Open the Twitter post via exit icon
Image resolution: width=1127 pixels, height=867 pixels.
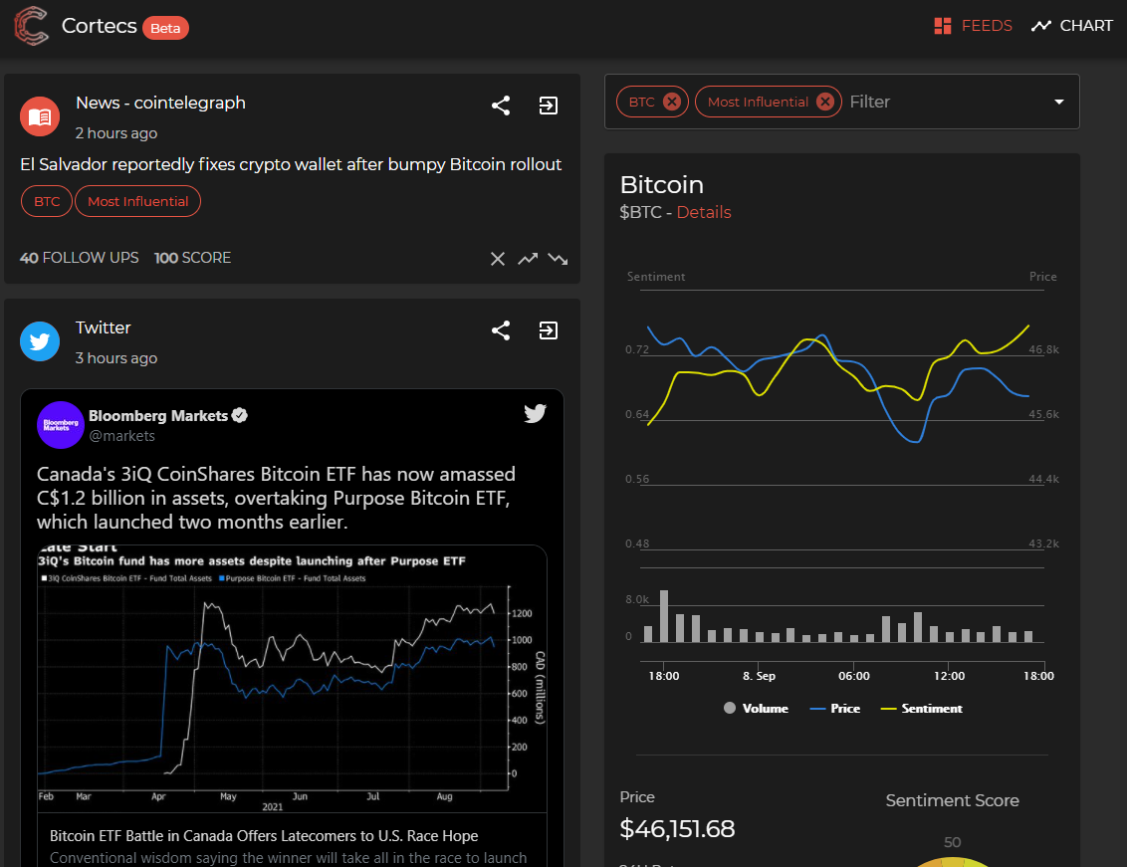(x=549, y=330)
